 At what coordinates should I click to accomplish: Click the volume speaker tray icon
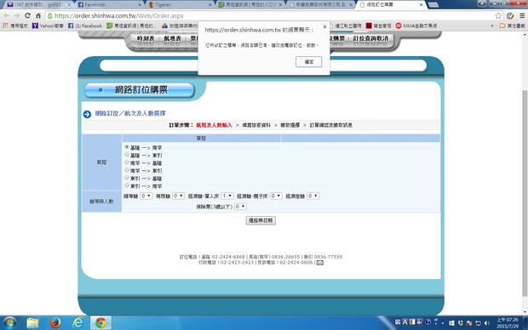click(x=486, y=323)
